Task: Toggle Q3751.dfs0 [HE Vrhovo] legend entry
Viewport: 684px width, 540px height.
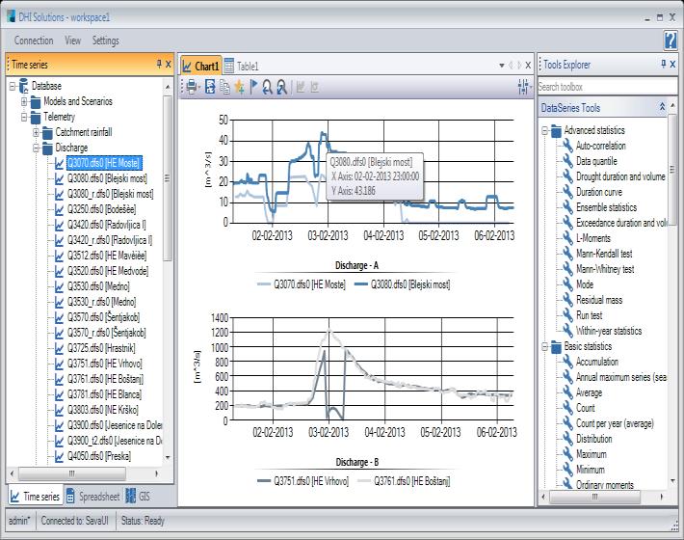Action: tap(303, 481)
